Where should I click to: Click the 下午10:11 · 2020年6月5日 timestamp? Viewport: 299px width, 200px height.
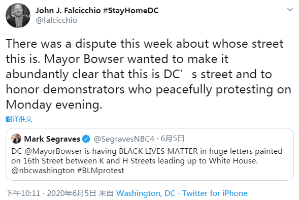tap(51, 193)
